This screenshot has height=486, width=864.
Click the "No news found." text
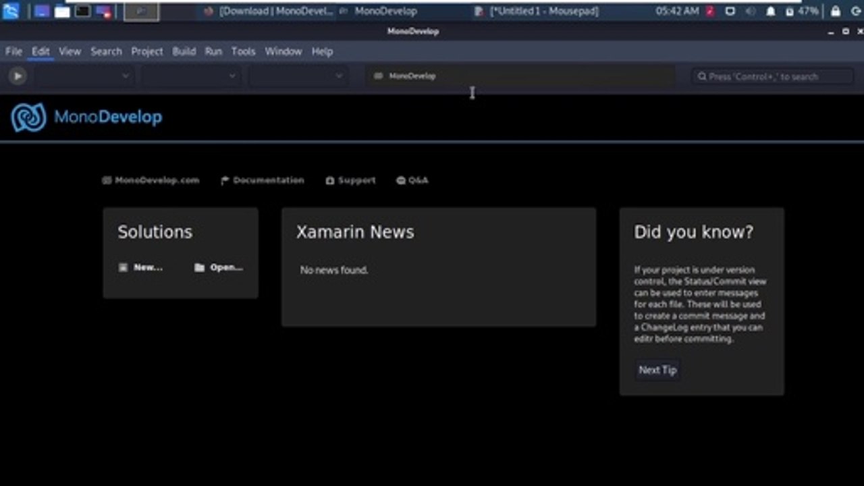point(334,270)
